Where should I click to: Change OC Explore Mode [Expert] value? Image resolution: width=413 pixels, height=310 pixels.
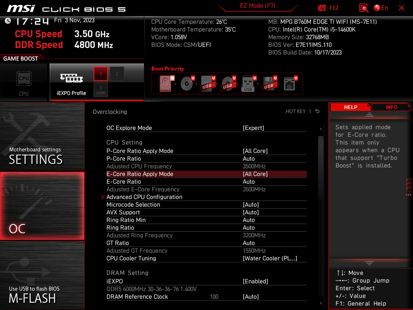253,128
